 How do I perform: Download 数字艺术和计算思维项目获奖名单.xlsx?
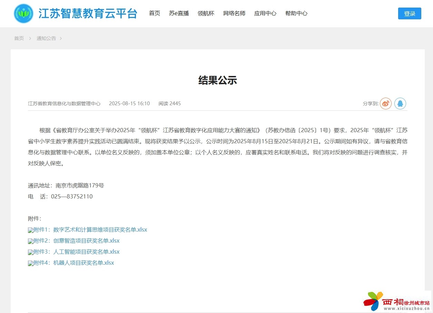pos(100,229)
